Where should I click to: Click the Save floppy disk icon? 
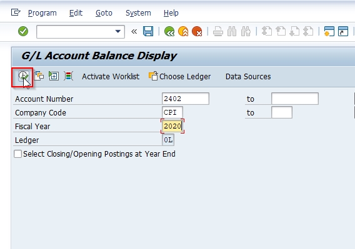[x=148, y=31]
